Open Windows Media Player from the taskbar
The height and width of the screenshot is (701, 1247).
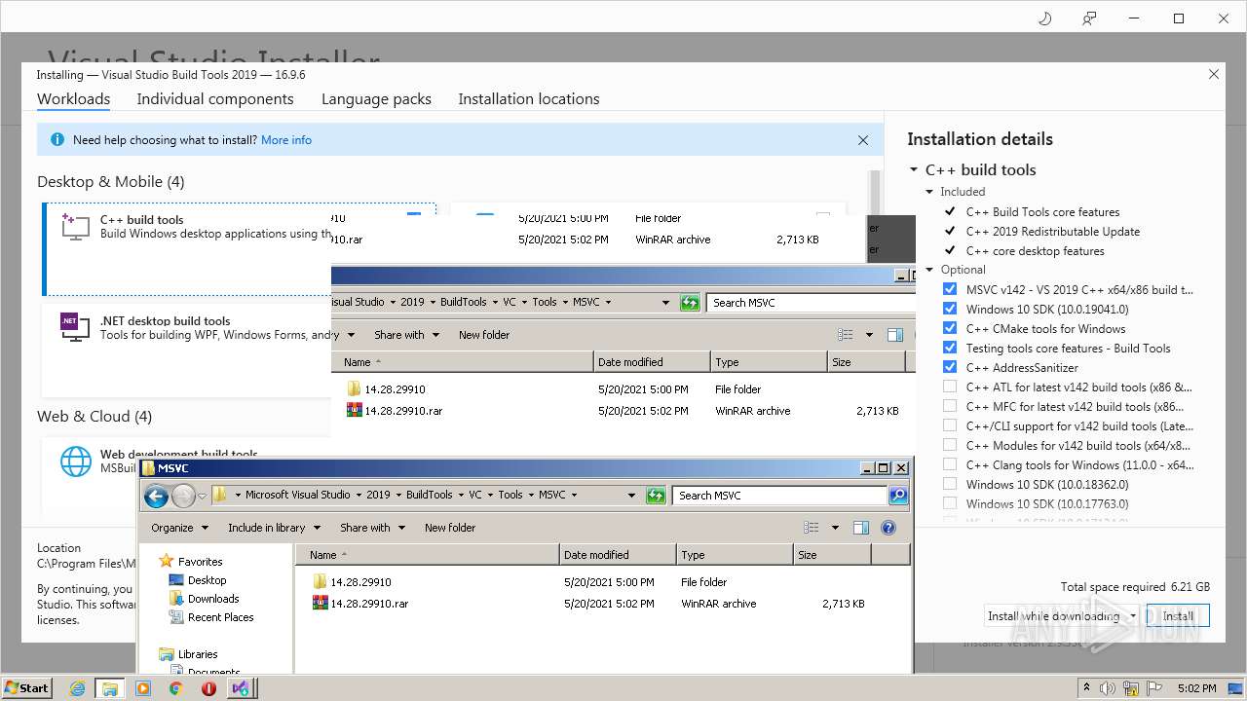point(143,687)
